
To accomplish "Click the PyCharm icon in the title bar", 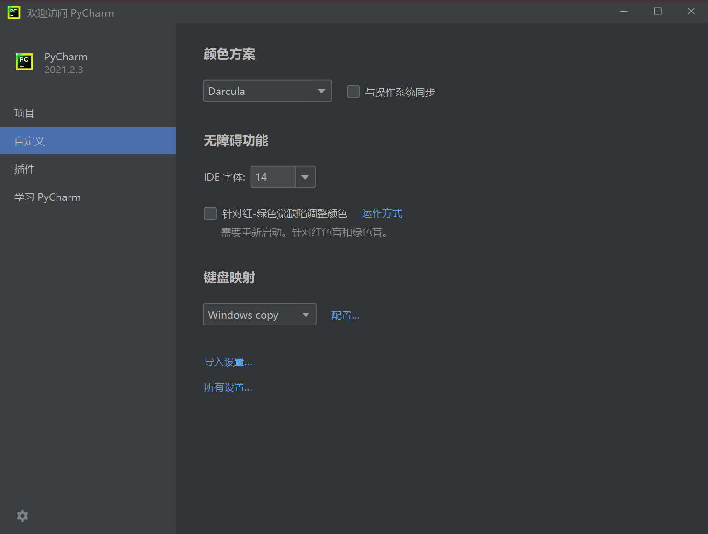I will (x=13, y=12).
